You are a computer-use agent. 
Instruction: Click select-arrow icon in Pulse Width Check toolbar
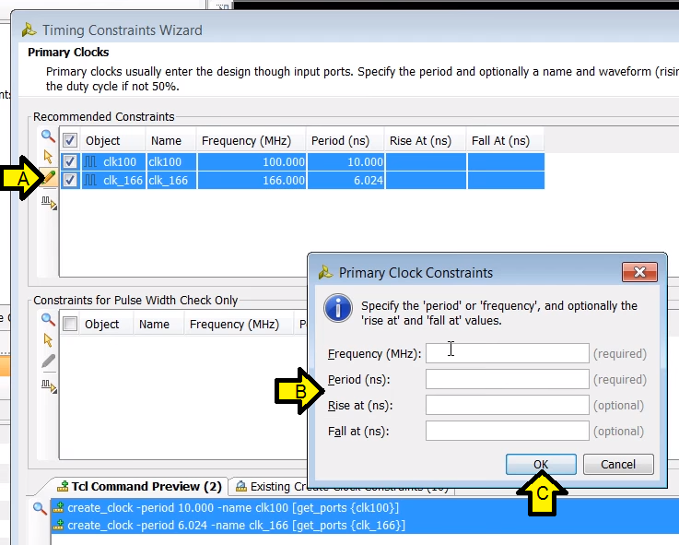point(48,340)
